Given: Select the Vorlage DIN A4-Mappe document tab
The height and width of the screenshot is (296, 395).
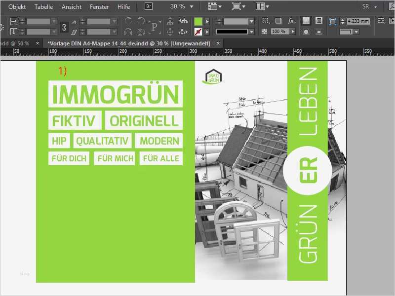Looking at the screenshot, I should click(129, 43).
